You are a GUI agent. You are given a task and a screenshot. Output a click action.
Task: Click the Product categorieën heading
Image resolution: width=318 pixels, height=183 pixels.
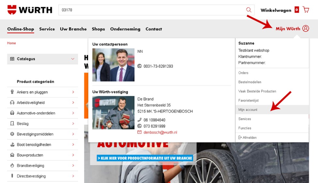36,81
